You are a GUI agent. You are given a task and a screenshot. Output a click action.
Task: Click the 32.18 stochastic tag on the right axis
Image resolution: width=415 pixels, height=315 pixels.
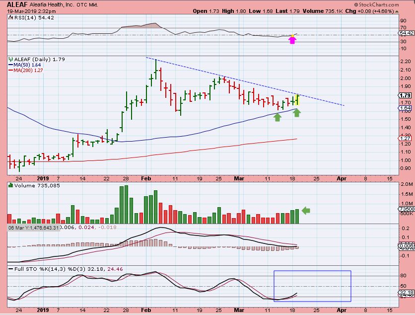coord(407,293)
